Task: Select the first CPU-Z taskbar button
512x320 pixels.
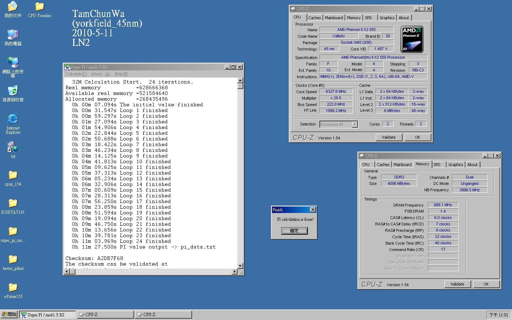Action: point(105,315)
